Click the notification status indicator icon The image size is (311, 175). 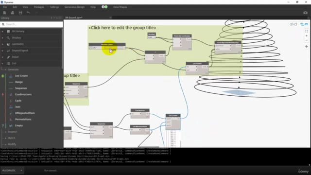point(104,7)
